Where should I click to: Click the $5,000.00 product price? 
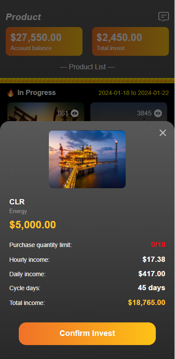(x=33, y=225)
